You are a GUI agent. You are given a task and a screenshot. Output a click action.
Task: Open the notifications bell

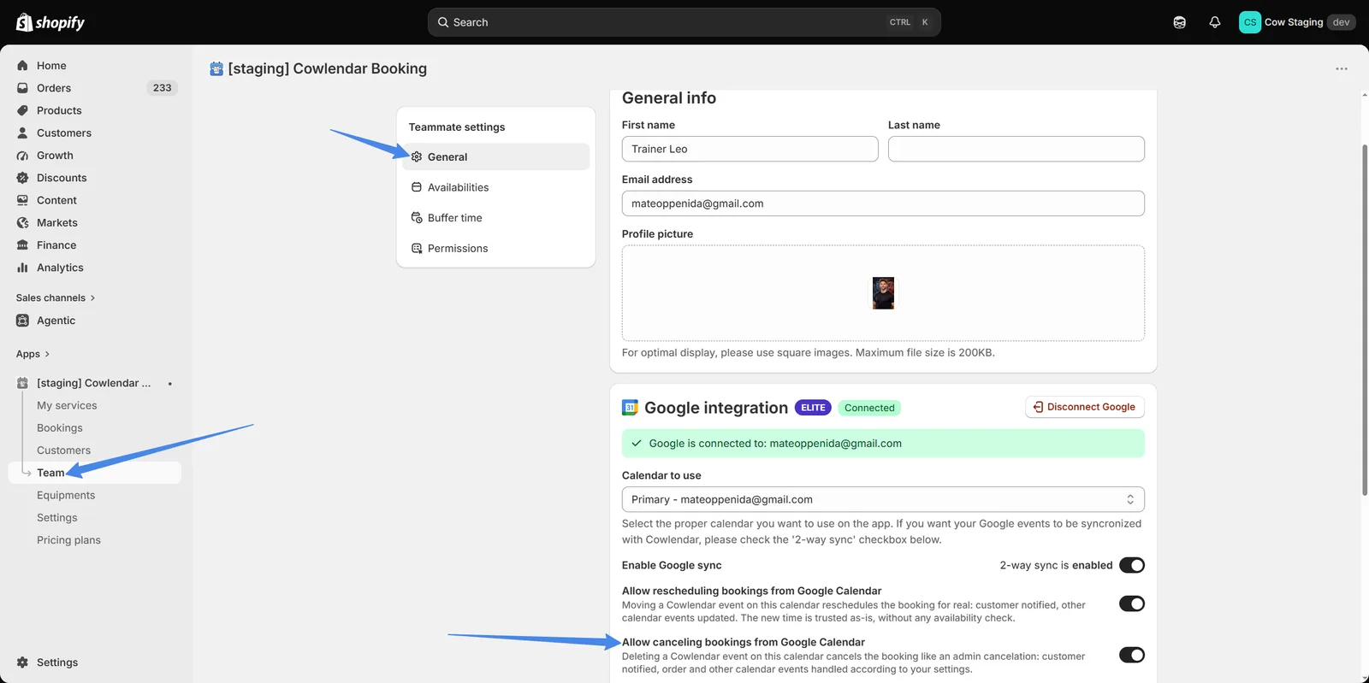coord(1215,22)
